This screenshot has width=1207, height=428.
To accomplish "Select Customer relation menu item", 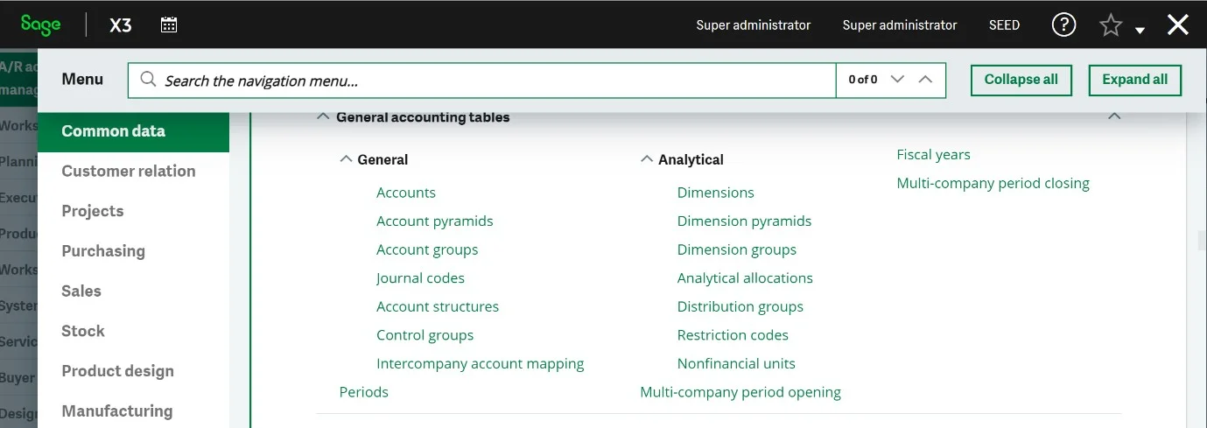I will (129, 171).
